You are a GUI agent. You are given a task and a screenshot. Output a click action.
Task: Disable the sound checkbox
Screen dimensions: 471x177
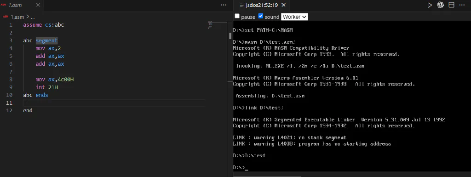coord(261,16)
